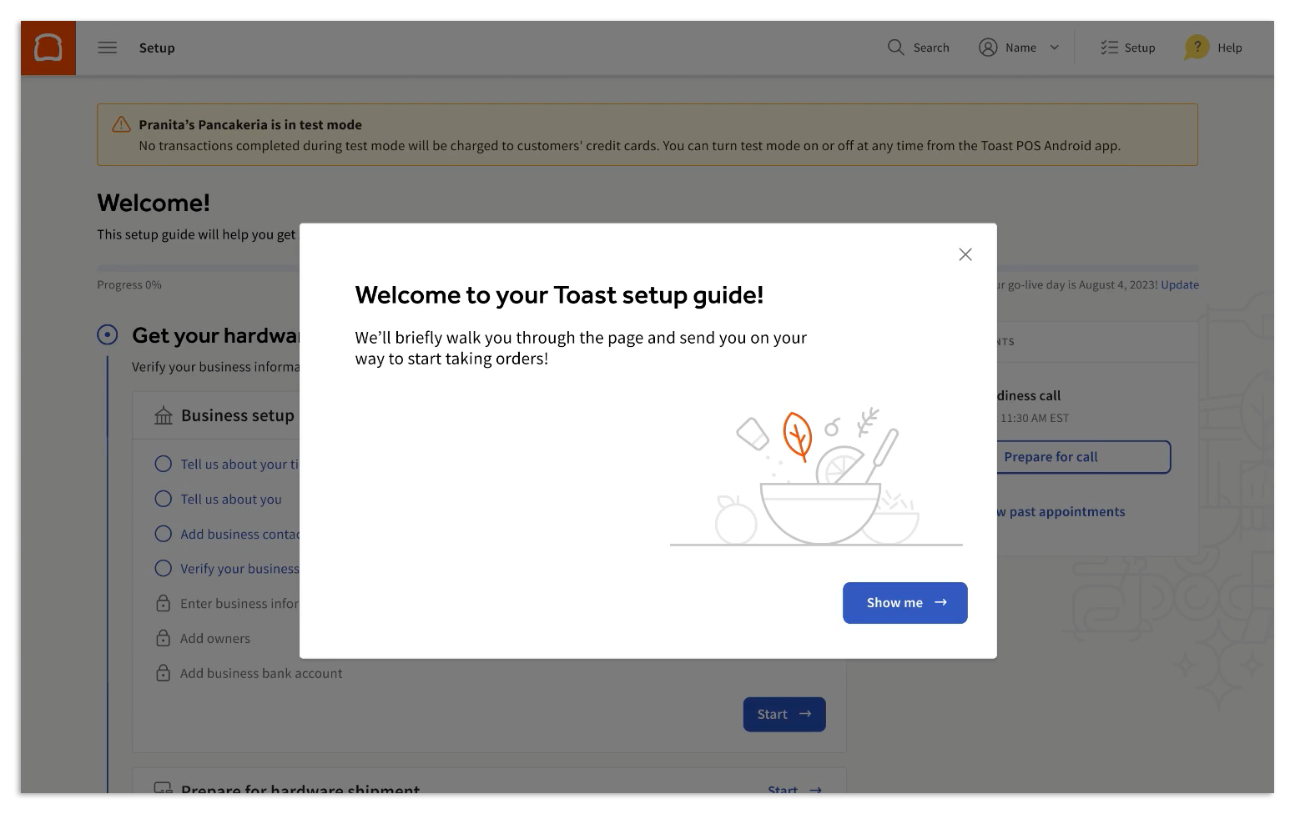Click the lock icon next to Add owners
The height and width of the screenshot is (814, 1295).
pyautogui.click(x=163, y=638)
